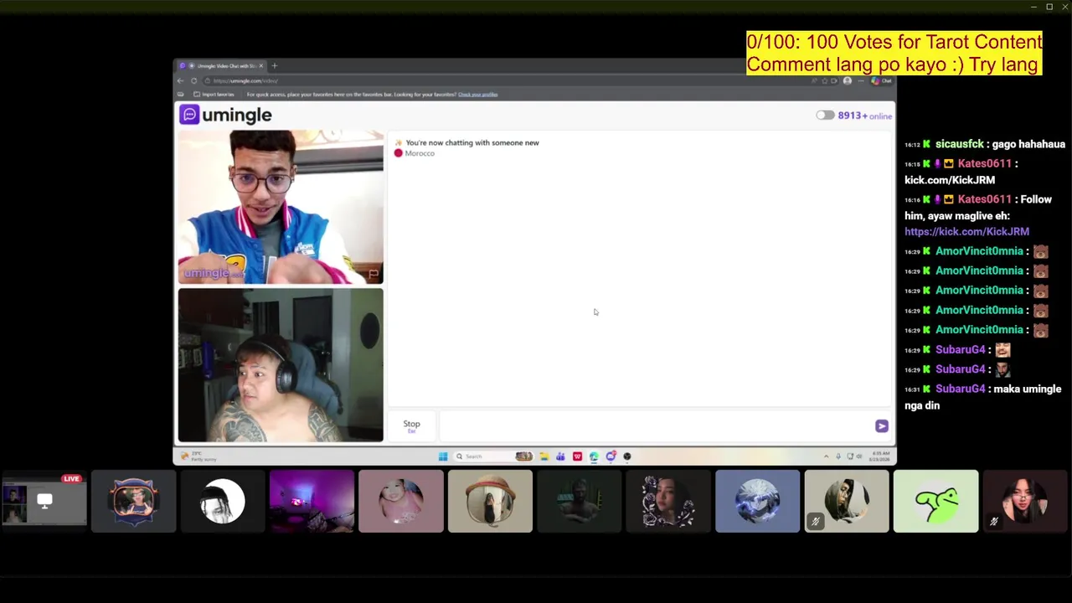The width and height of the screenshot is (1072, 603).
Task: Select the LIVE screen share thumbnail
Action: coord(44,501)
